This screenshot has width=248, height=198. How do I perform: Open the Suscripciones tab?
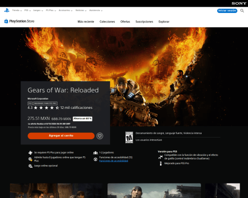pos(144,22)
